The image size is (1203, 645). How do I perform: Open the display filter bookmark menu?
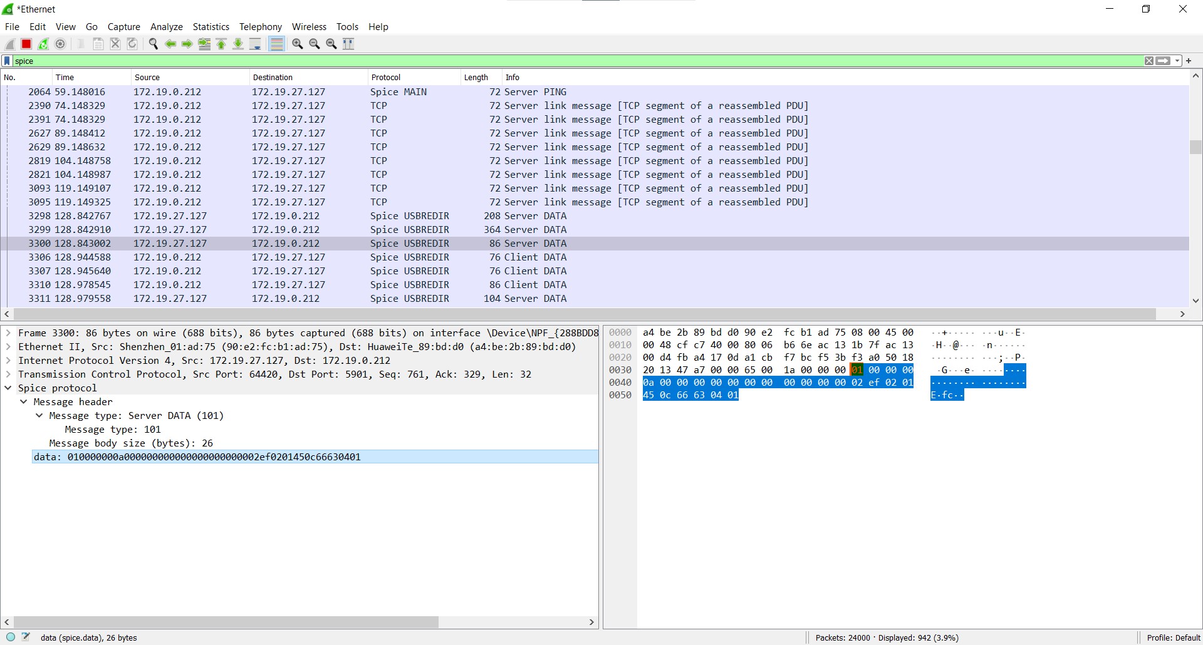pyautogui.click(x=7, y=61)
